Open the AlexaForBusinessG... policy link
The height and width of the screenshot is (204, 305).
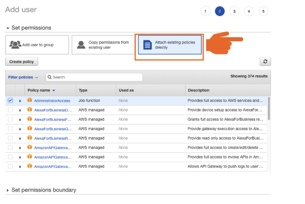tap(53, 129)
